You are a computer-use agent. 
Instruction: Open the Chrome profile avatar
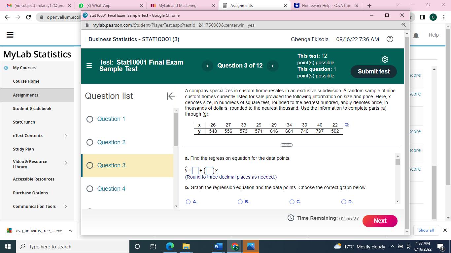(x=433, y=17)
